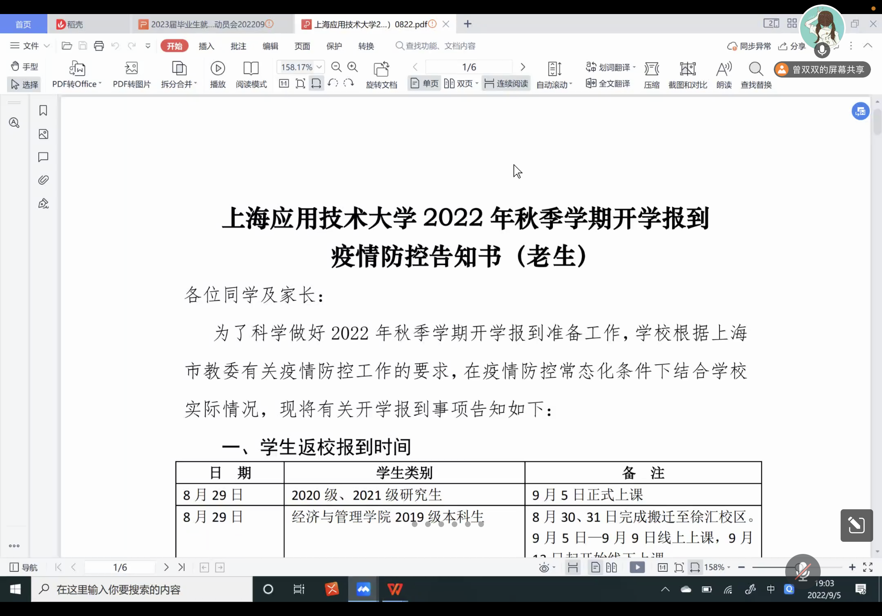Rotate the page counterclockwise
Viewport: 882px width, 616px height.
333,83
